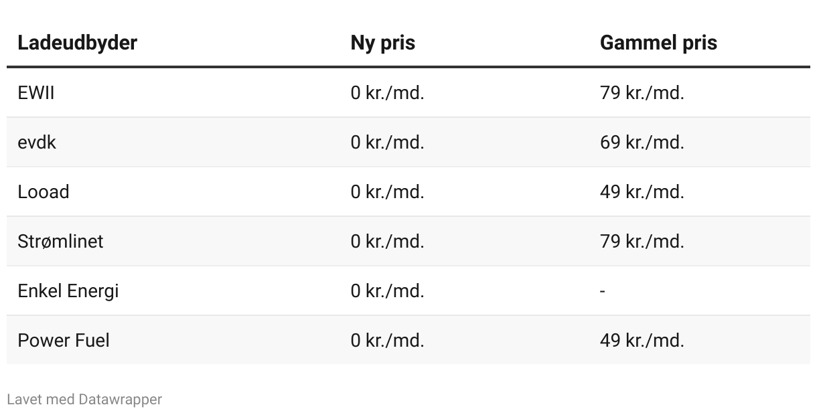
Task: Click the Gammel pris column header
Action: pos(658,43)
